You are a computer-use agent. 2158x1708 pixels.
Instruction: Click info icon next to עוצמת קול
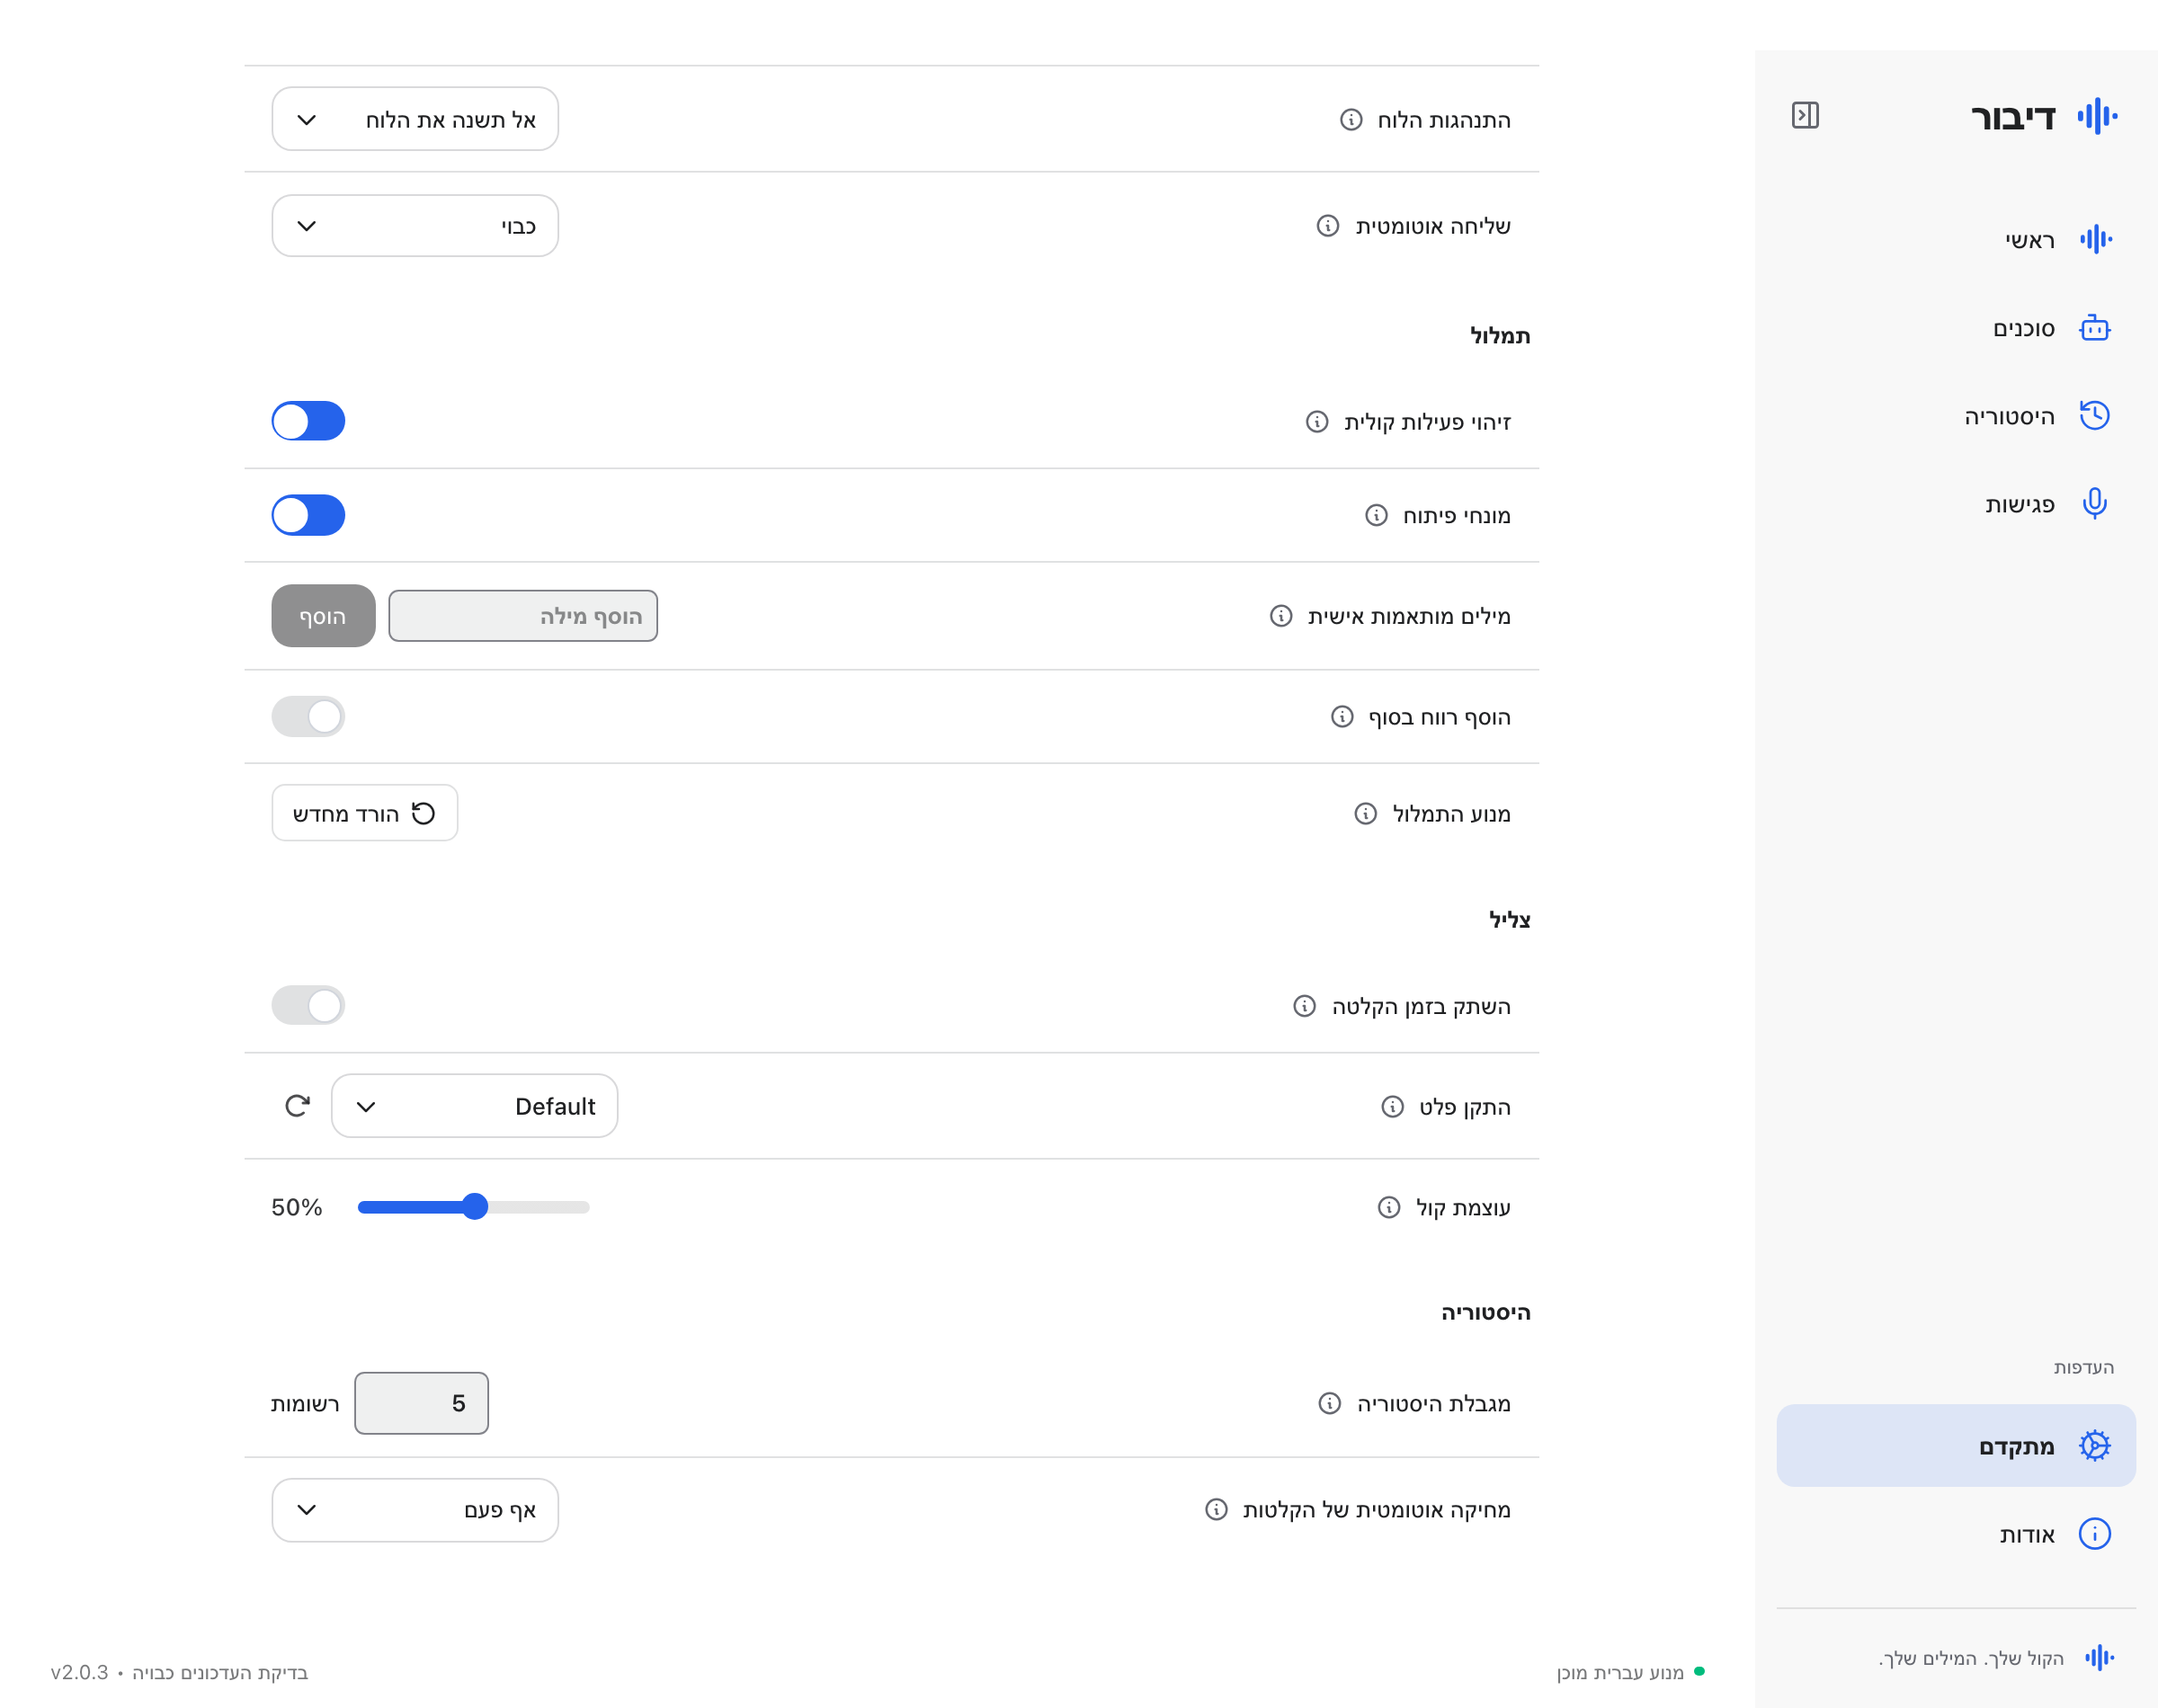coord(1388,1208)
